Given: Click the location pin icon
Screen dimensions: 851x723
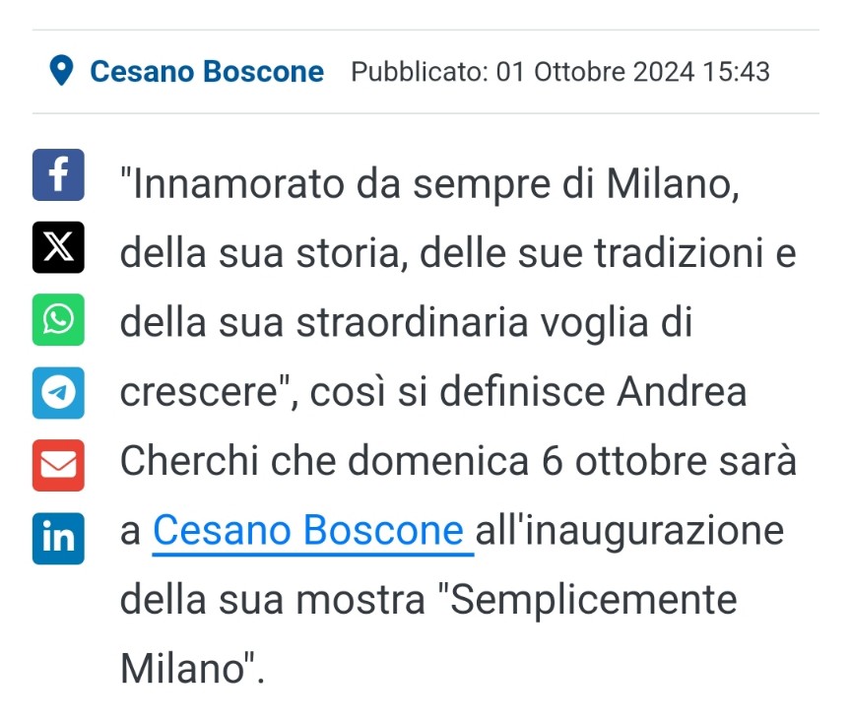Looking at the screenshot, I should pos(61,71).
